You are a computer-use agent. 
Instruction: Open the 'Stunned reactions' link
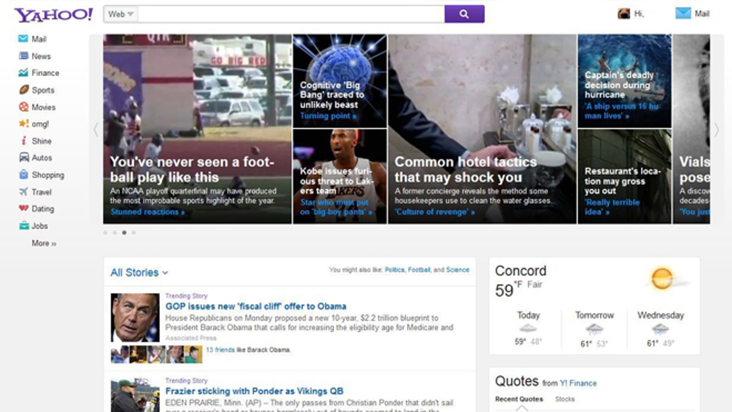point(147,212)
